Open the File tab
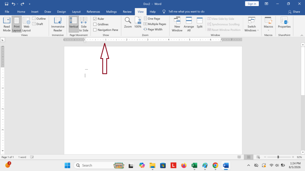 pos(7,12)
